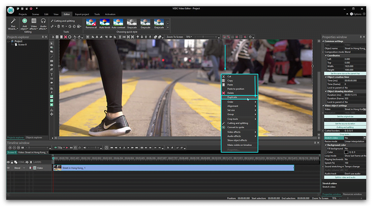
Task: Open the VSDC application logo menu
Action: point(11,10)
